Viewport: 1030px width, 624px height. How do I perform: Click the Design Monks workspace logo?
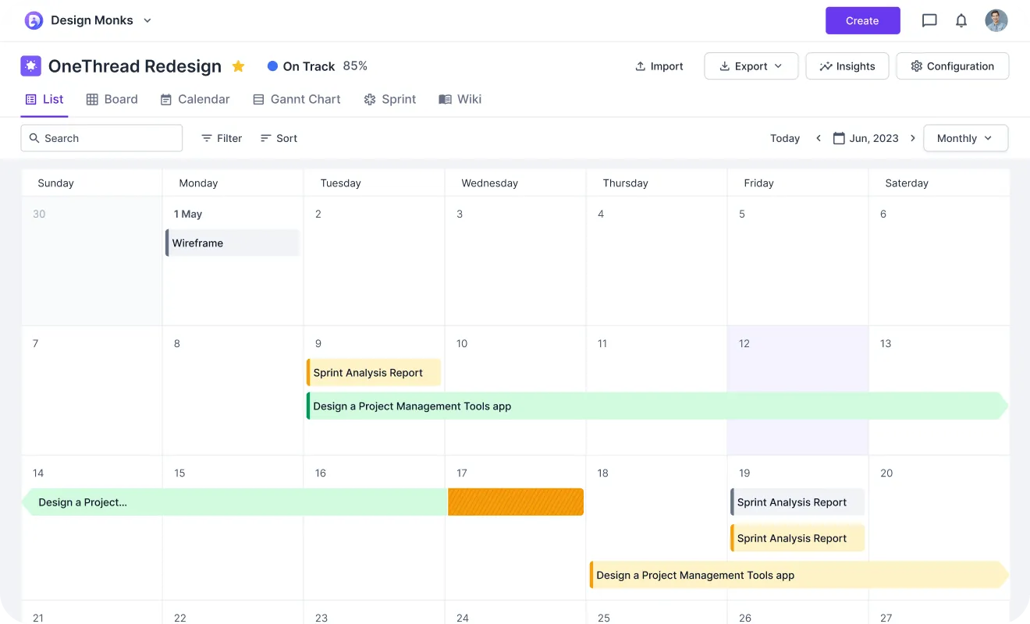[x=34, y=20]
